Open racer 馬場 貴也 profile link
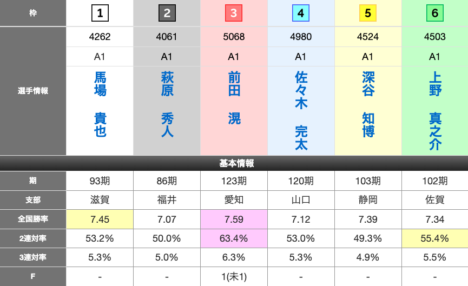This screenshot has width=468, height=286. click(x=100, y=105)
